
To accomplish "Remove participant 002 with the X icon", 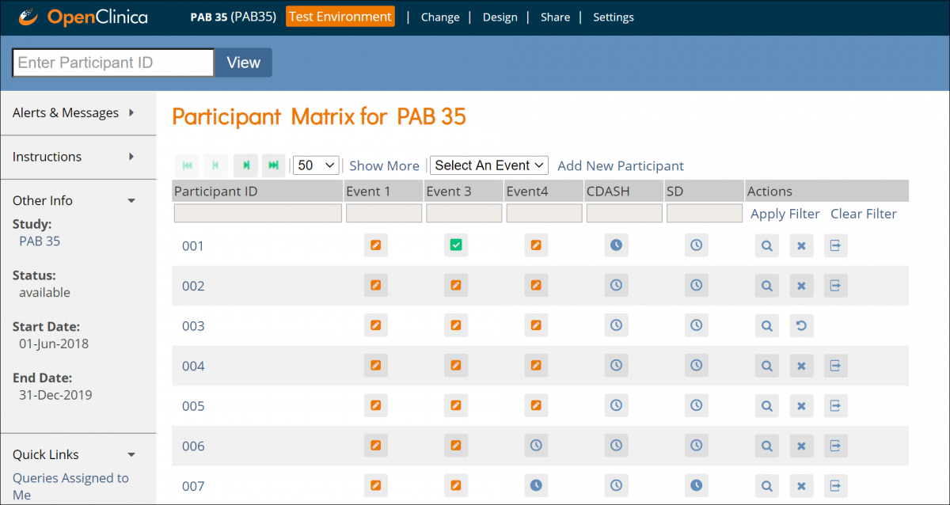I will coord(801,285).
